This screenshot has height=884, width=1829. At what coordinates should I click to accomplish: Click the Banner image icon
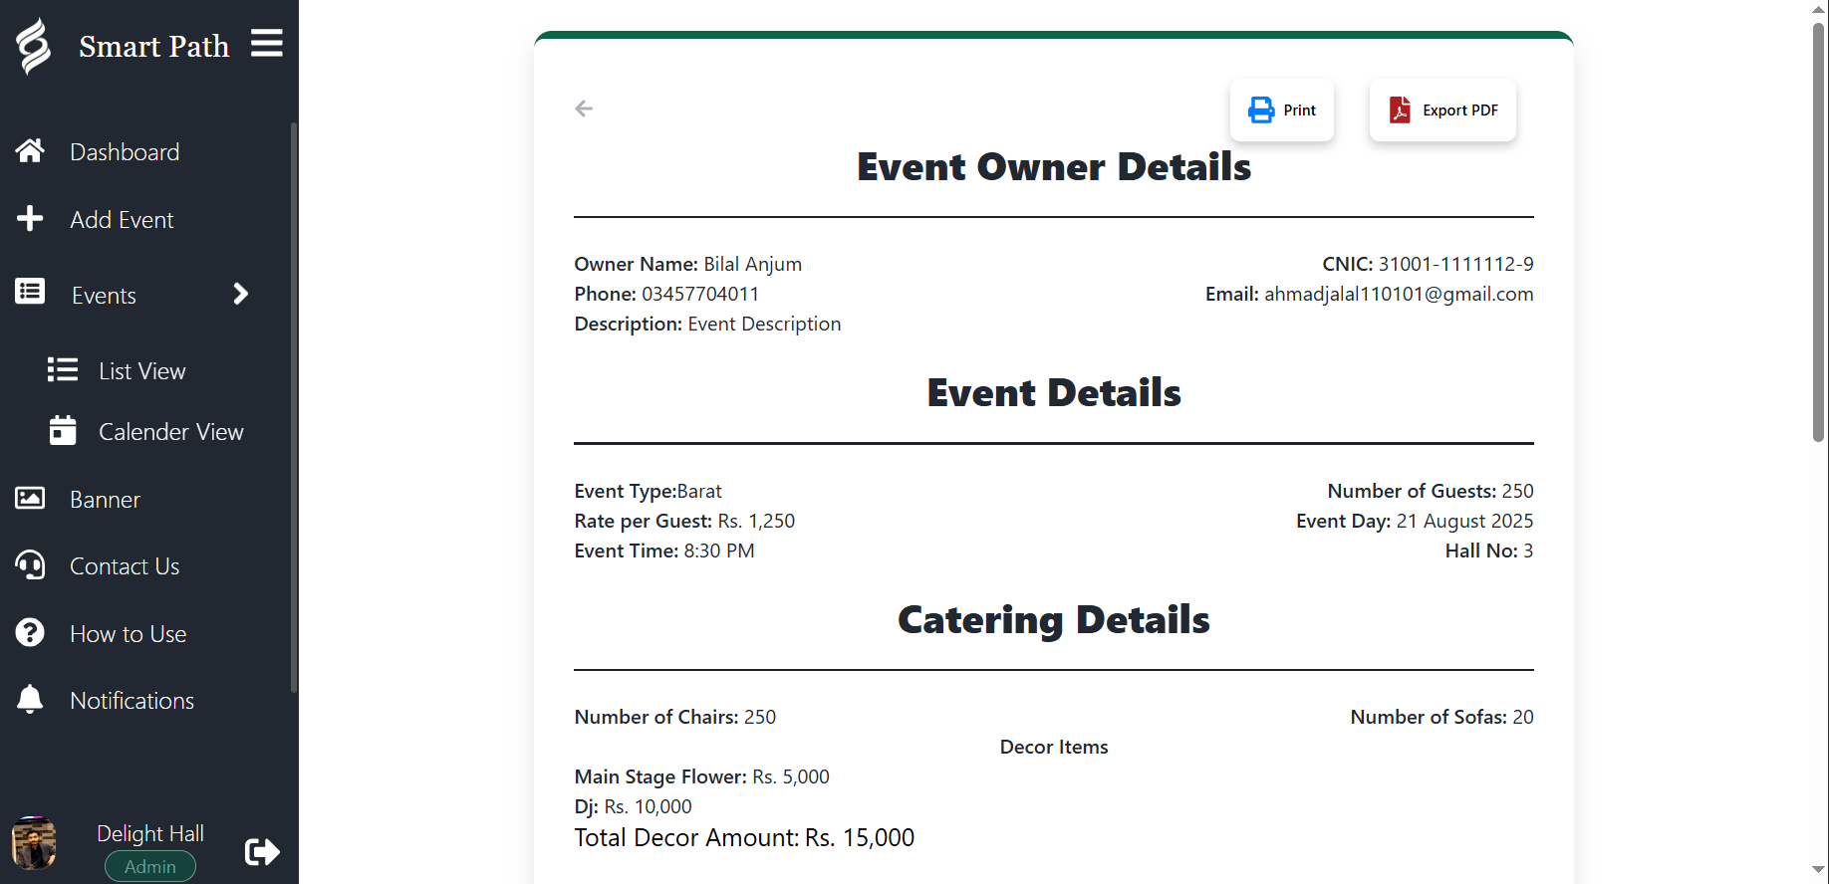pyautogui.click(x=30, y=499)
